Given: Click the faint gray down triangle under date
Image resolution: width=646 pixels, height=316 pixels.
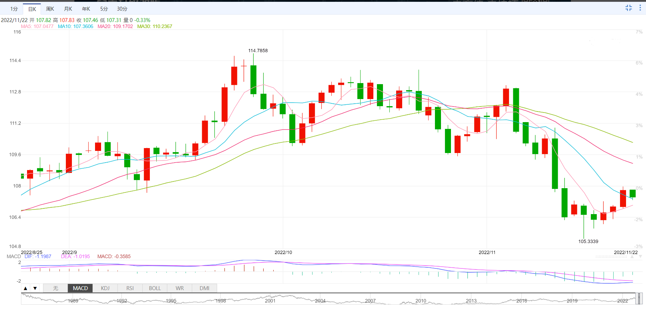Looking at the screenshot, I should tap(640, 256).
